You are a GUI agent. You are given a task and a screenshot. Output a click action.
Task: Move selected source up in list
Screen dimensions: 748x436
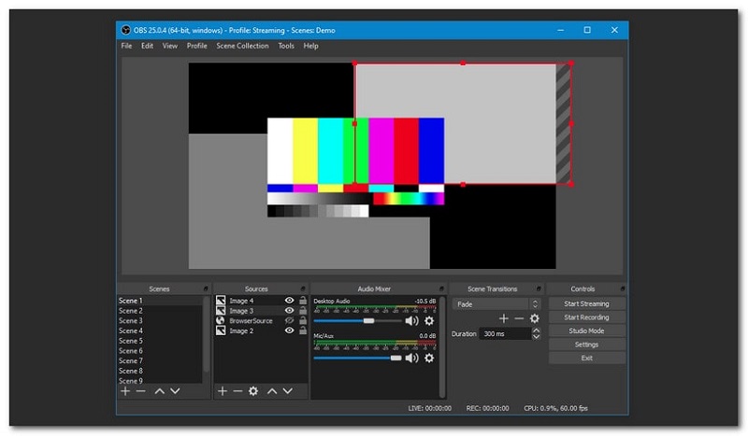point(272,391)
